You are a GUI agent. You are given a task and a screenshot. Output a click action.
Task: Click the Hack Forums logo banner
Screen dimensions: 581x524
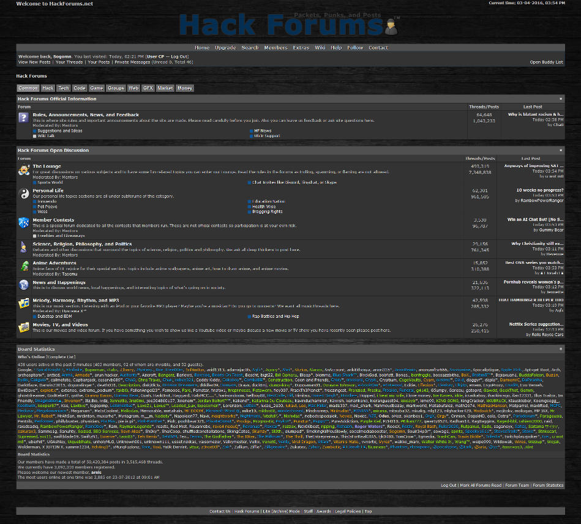pyautogui.click(x=288, y=24)
